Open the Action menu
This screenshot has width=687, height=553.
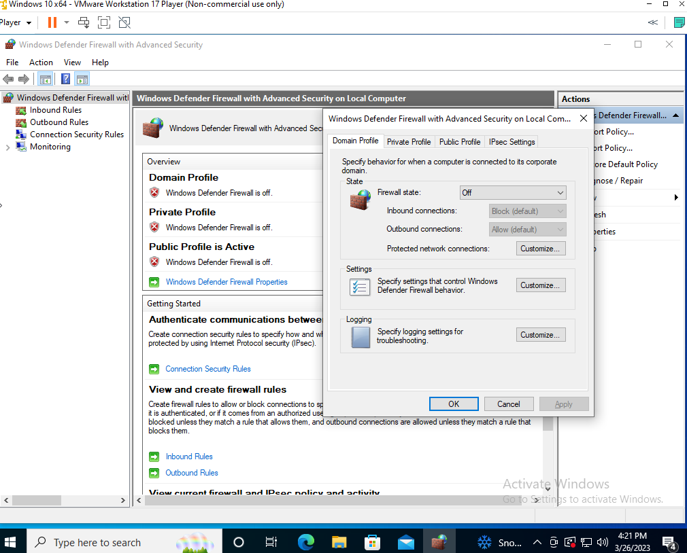coord(41,63)
